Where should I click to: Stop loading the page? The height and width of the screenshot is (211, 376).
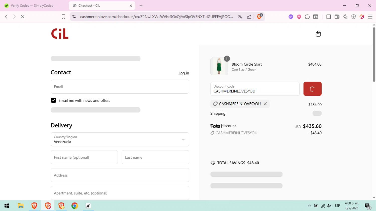(x=23, y=17)
